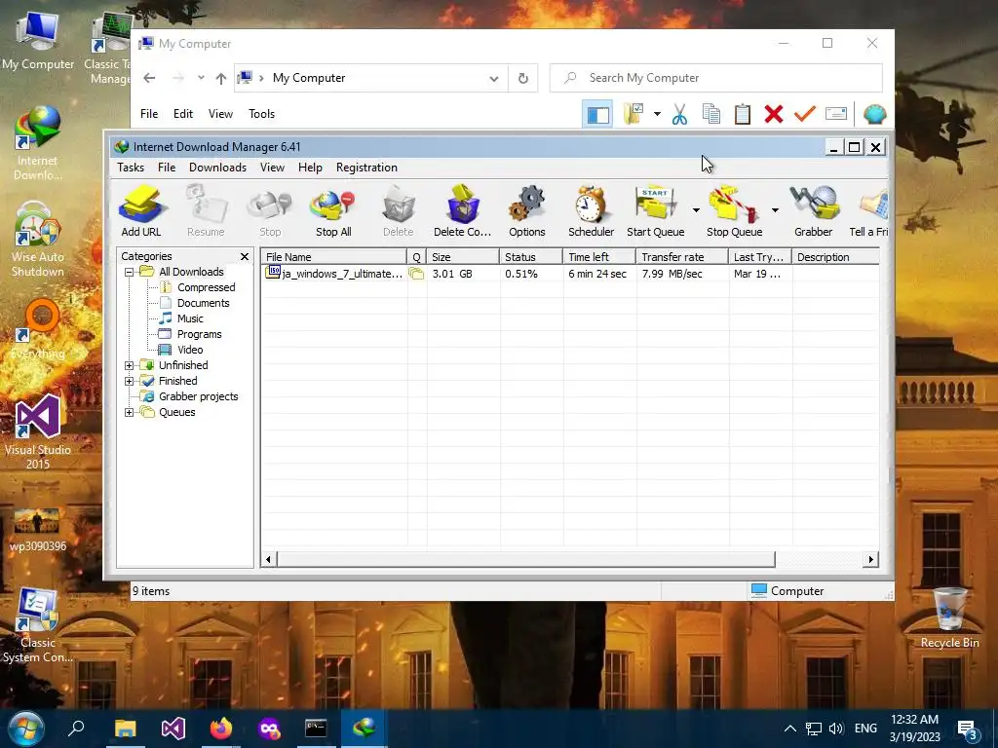
Task: Sort by Transfer rate column header
Action: click(682, 257)
